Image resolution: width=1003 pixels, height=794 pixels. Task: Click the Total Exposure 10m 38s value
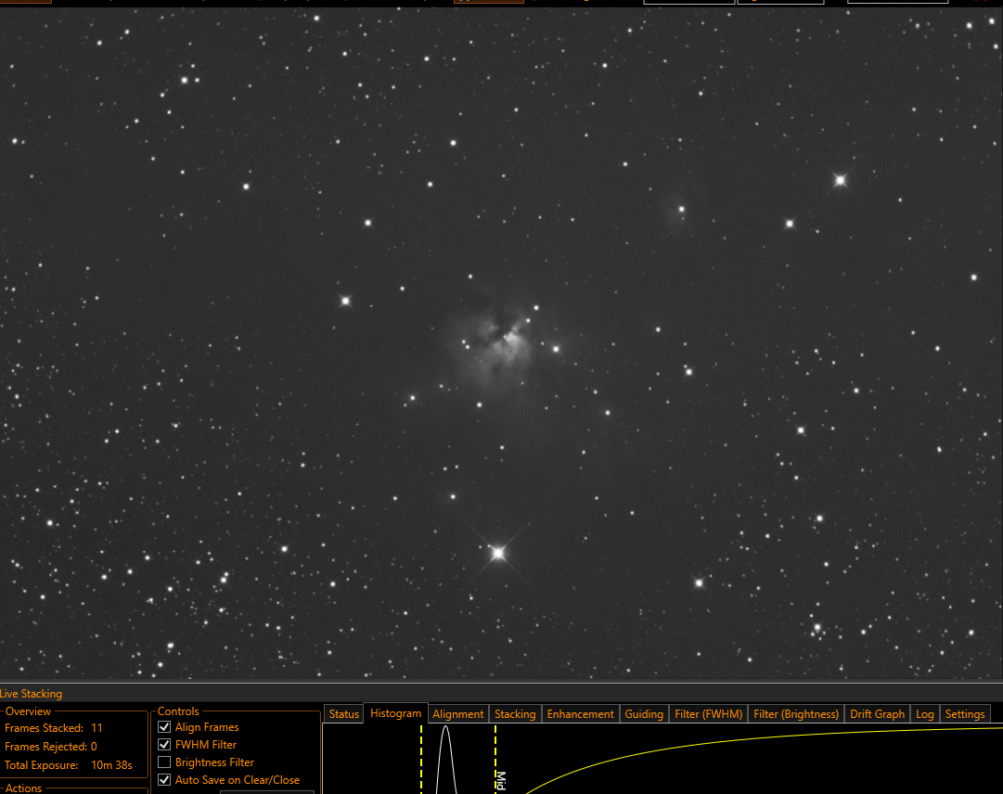coord(111,765)
